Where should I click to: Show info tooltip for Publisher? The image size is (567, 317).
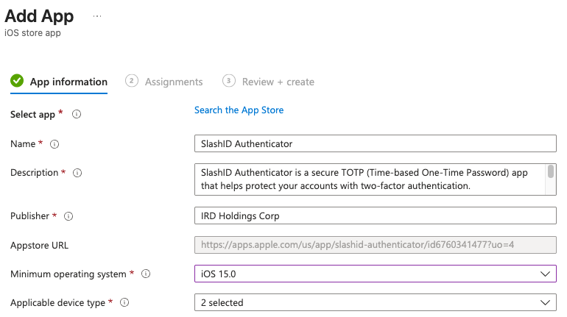(x=68, y=216)
